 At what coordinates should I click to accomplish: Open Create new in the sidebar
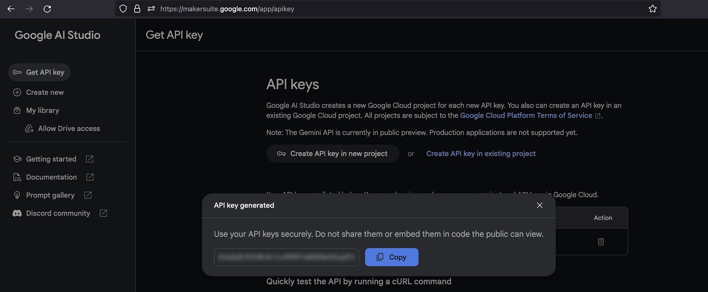click(45, 92)
